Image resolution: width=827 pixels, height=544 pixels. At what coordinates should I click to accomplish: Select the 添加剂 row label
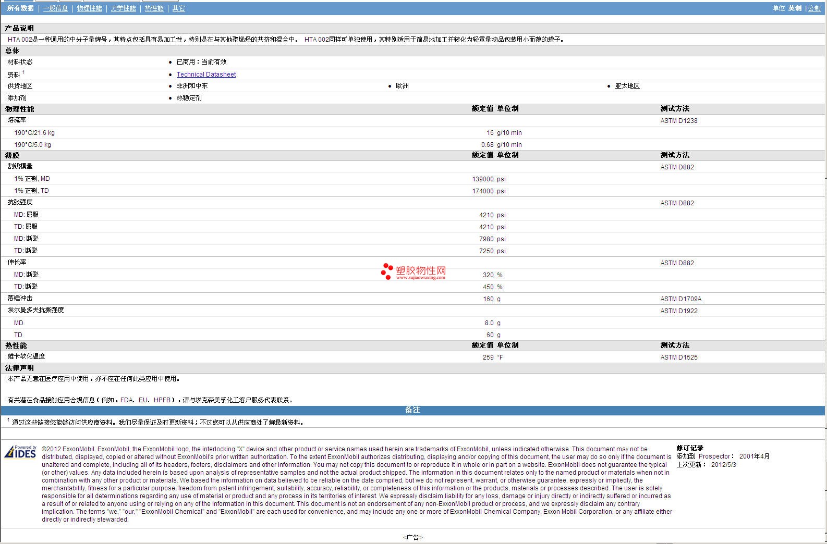coord(17,98)
